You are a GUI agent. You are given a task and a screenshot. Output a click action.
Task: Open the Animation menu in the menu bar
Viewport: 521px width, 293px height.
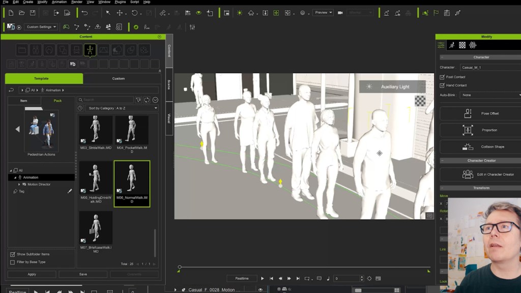coord(59,3)
